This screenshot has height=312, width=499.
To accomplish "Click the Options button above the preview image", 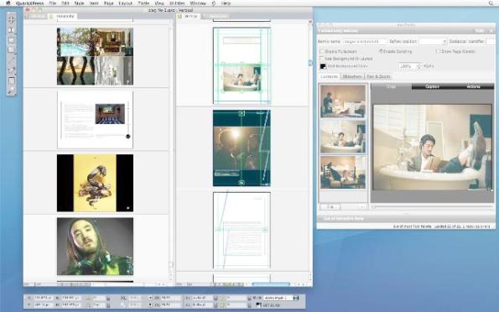I will (432, 86).
